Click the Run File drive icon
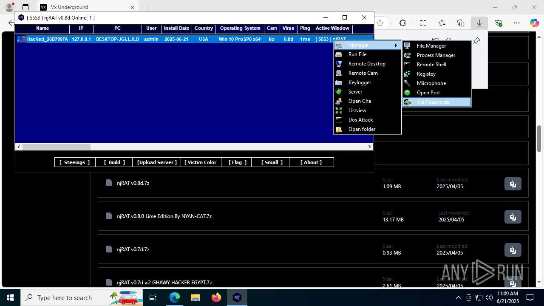The image size is (544, 306). (x=339, y=54)
